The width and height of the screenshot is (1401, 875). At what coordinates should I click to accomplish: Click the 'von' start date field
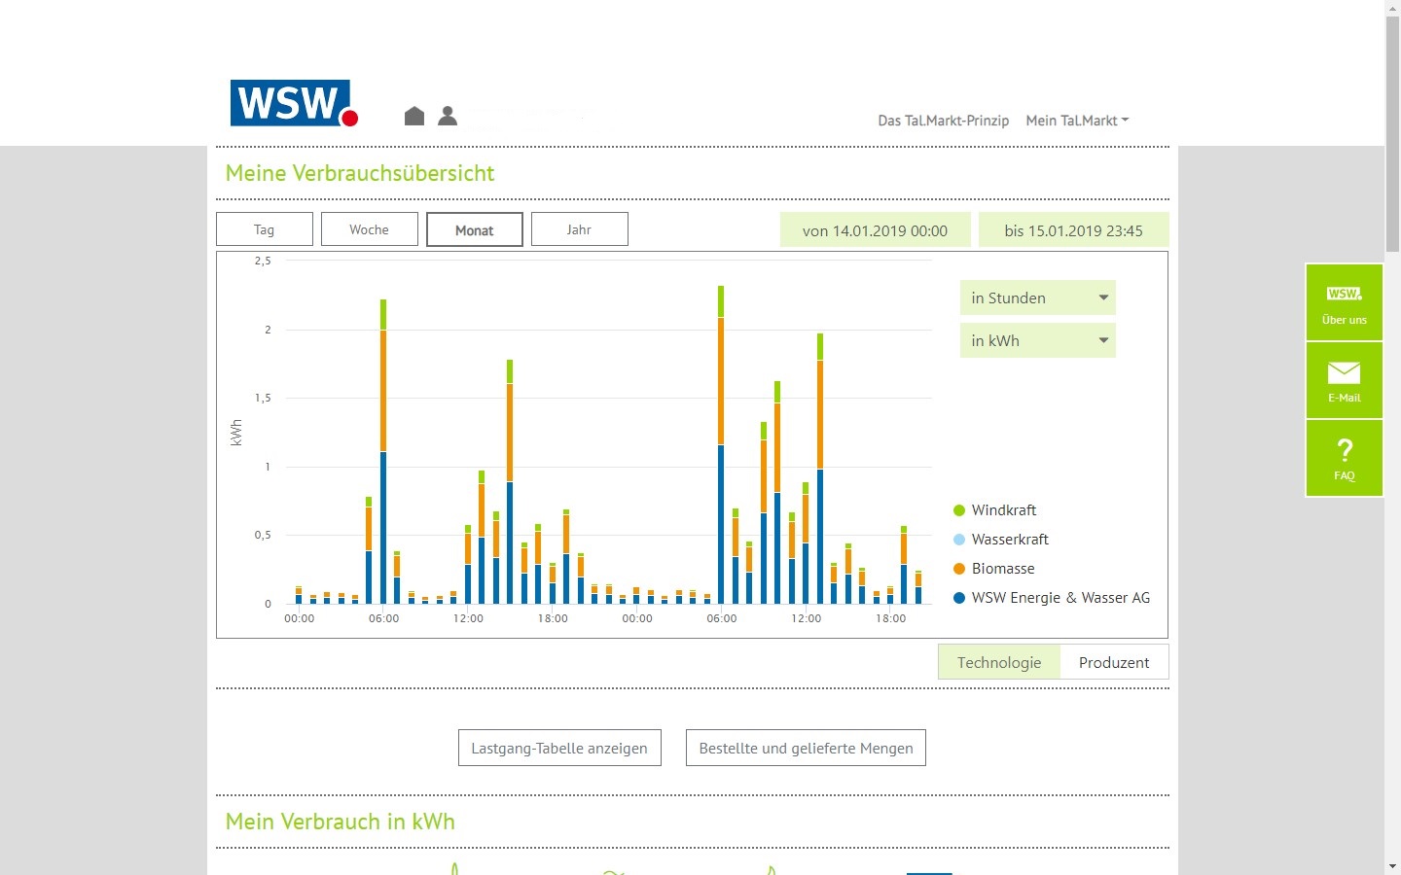click(875, 231)
